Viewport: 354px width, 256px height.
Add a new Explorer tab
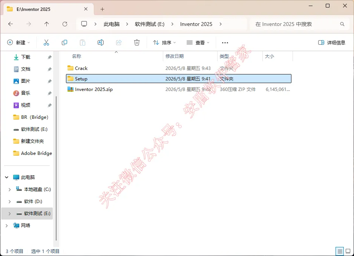(102, 9)
